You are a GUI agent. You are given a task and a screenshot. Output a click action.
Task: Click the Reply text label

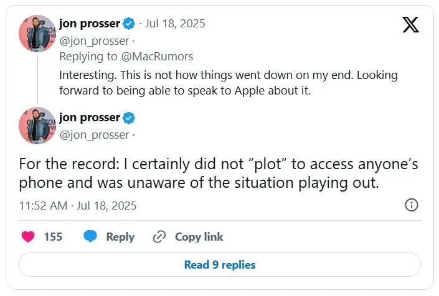pos(120,236)
